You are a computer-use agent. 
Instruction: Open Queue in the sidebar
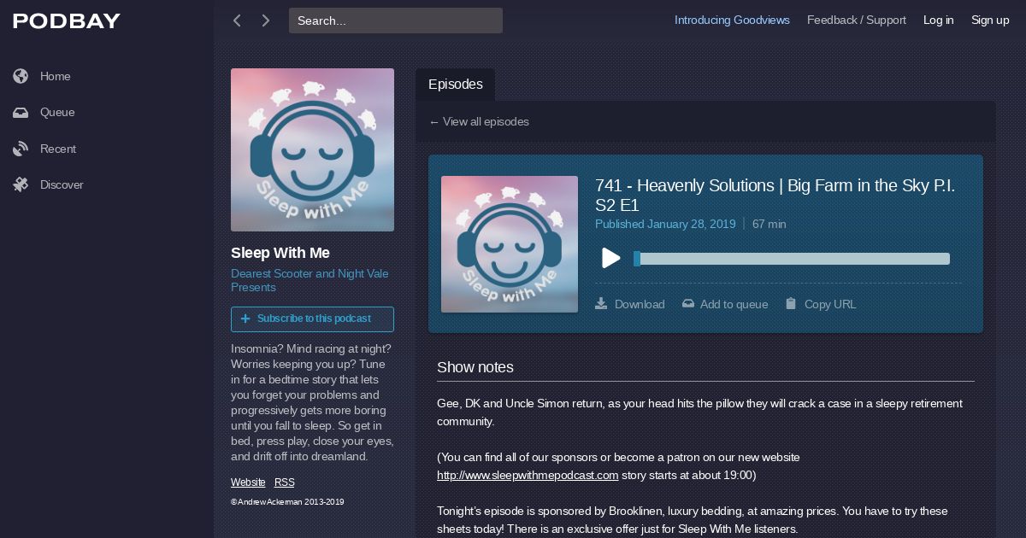click(57, 112)
